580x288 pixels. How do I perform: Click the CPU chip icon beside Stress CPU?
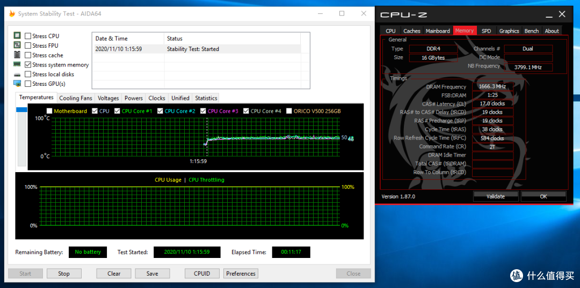[x=17, y=36]
